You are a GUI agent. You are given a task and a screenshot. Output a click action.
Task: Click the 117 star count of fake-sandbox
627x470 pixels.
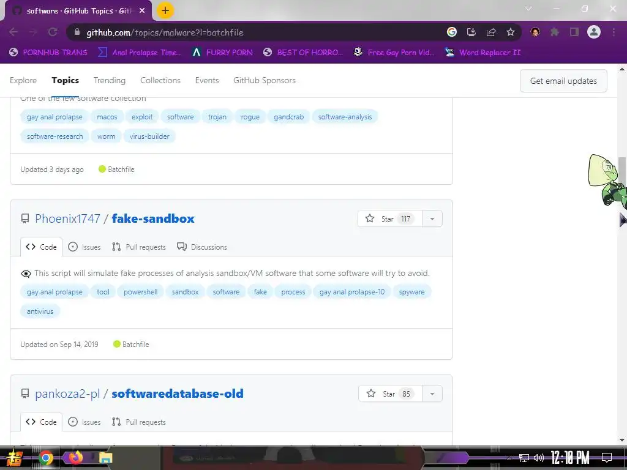pyautogui.click(x=405, y=218)
